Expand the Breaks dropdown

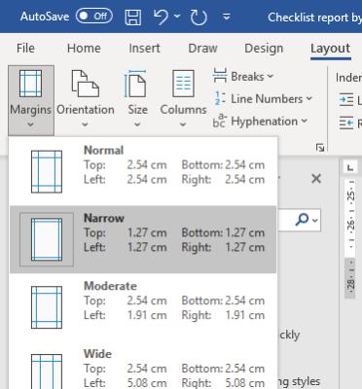pos(243,77)
